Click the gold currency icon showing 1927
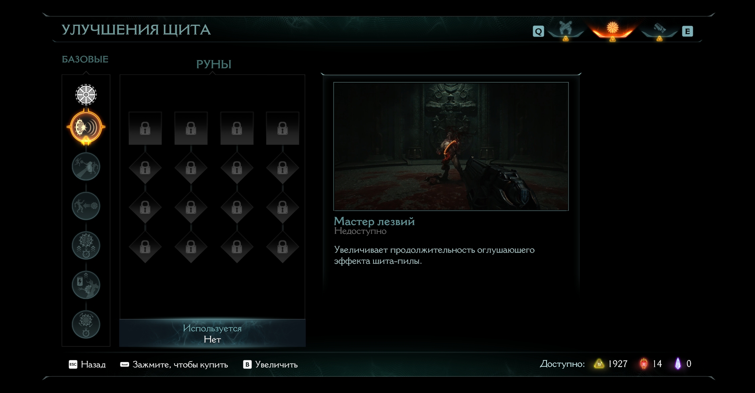Screen dimensions: 755x393 pos(599,364)
